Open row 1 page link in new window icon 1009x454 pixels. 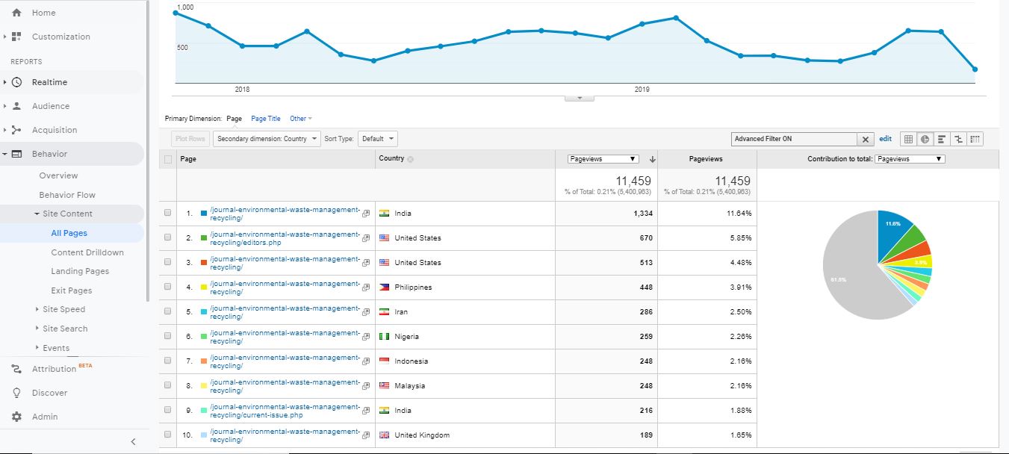pyautogui.click(x=366, y=214)
